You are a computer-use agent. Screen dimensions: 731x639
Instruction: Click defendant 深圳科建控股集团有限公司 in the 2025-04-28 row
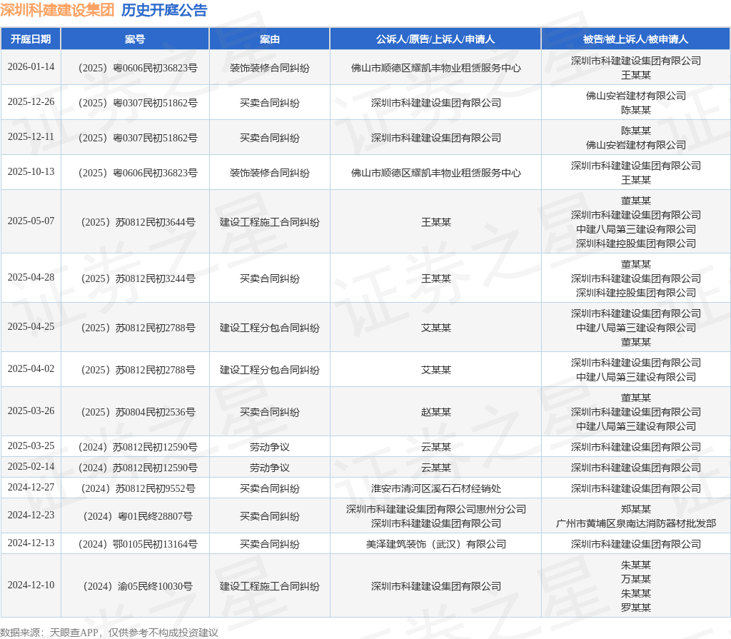pyautogui.click(x=636, y=293)
